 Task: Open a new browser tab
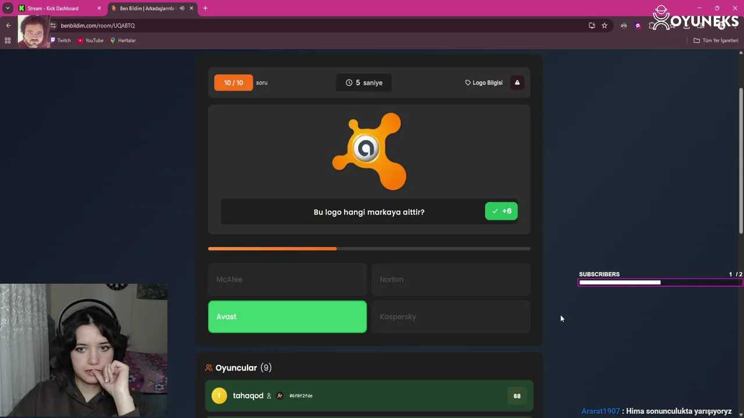pyautogui.click(x=205, y=8)
